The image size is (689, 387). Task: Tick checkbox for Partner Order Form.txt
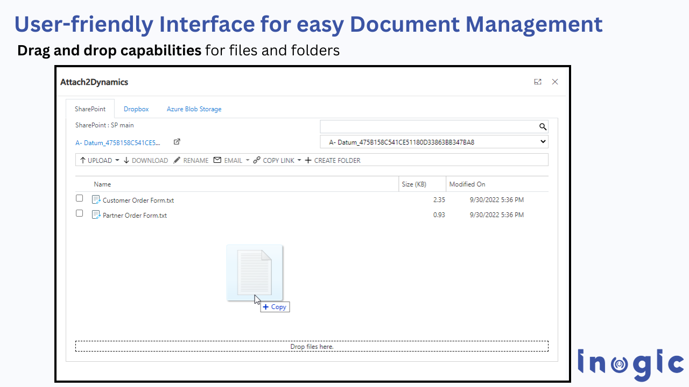(79, 213)
